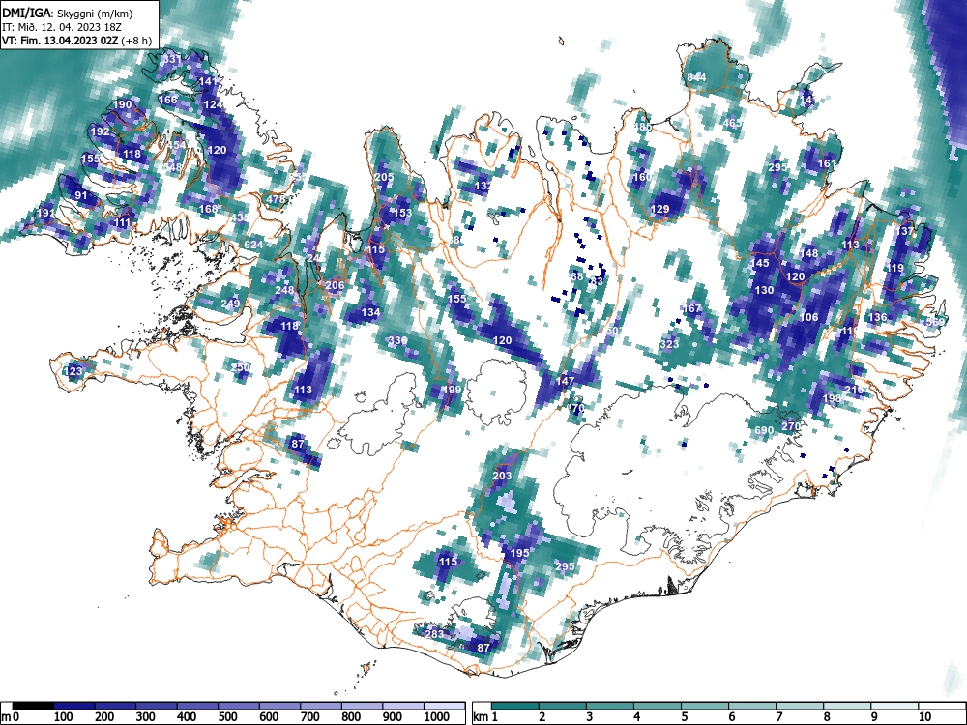Screen dimensions: 967x725
Task: Click the visibility value '124' on the map
Action: (x=213, y=104)
